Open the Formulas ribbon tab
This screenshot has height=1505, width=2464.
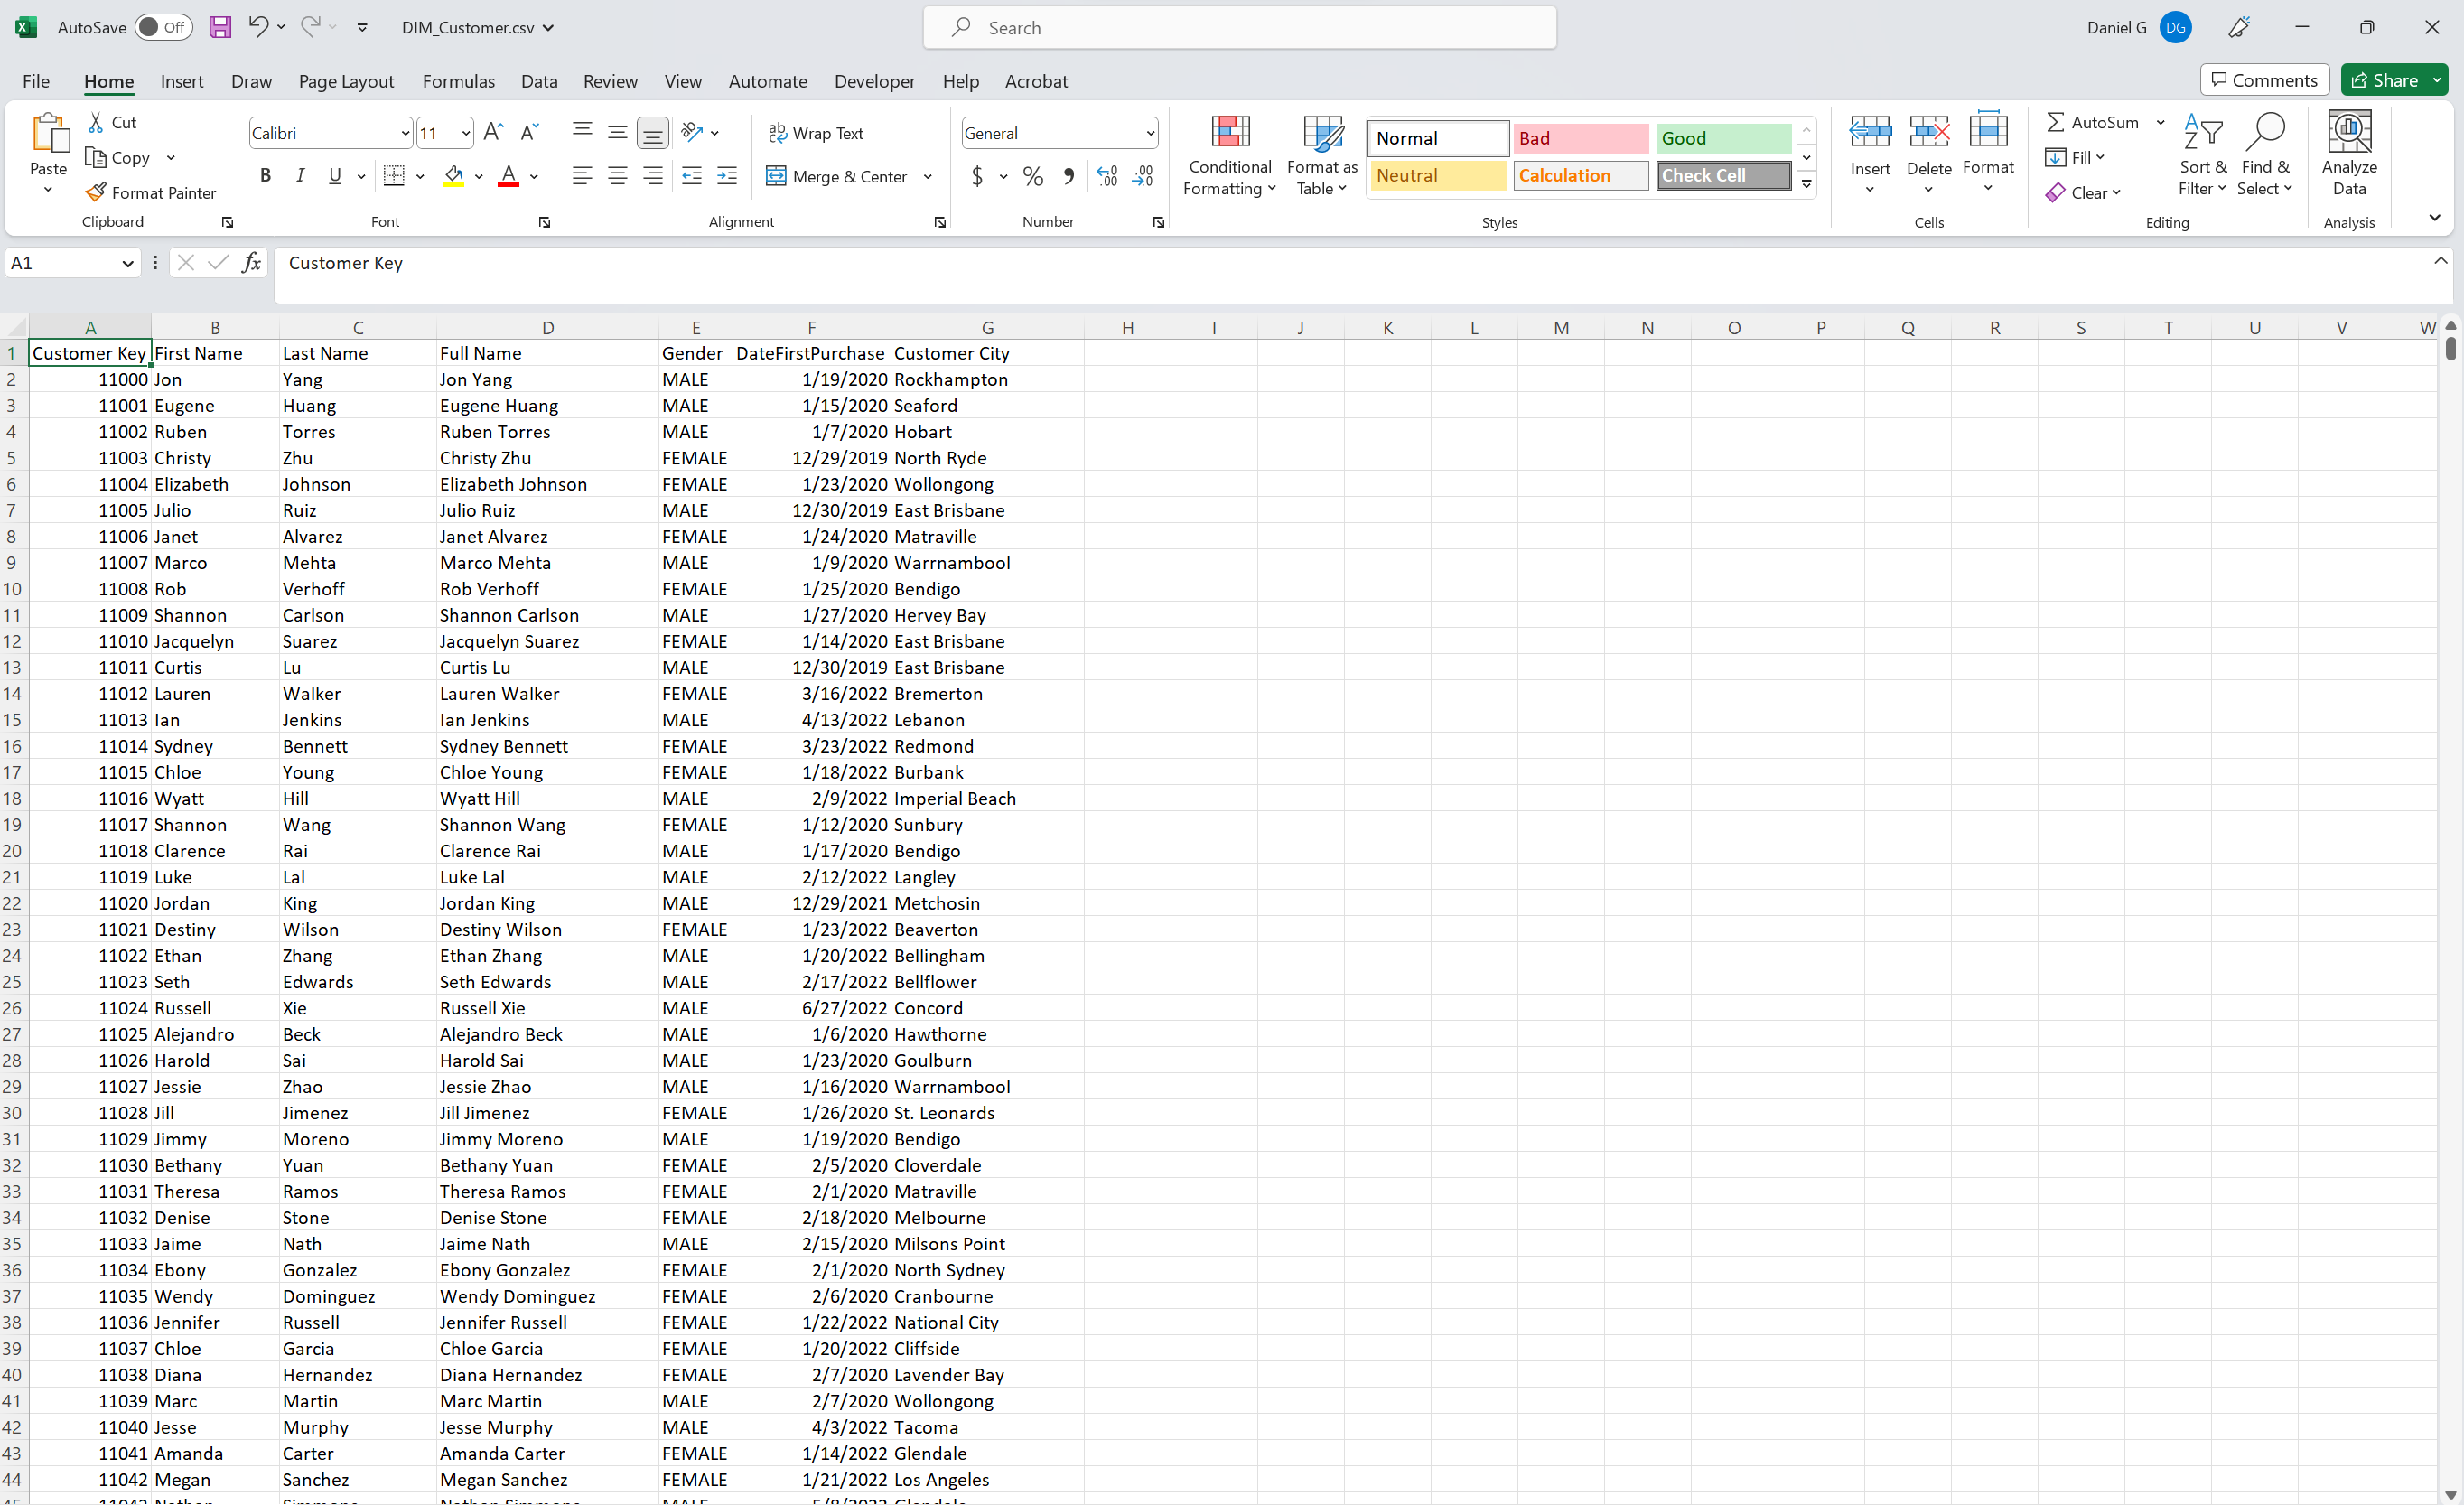458,81
